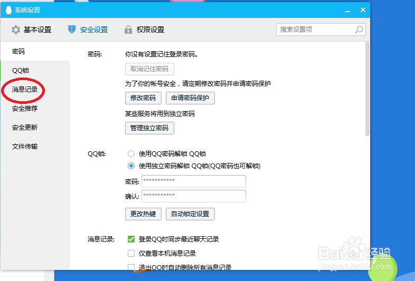The width and height of the screenshot is (415, 281).
Task: Click the 搜索设置项 search field
Action: tap(321, 30)
